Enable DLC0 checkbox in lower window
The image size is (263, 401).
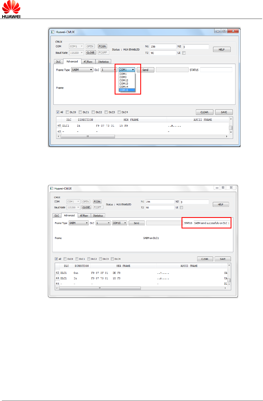click(x=65, y=259)
